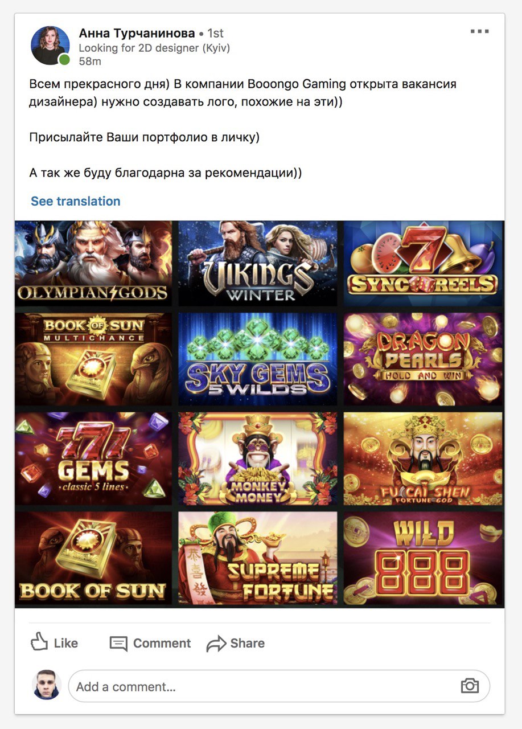
Task: Click the See translation link
Action: (75, 201)
